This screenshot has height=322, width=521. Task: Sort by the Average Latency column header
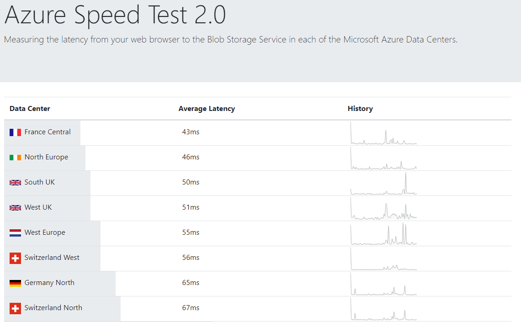pyautogui.click(x=207, y=108)
